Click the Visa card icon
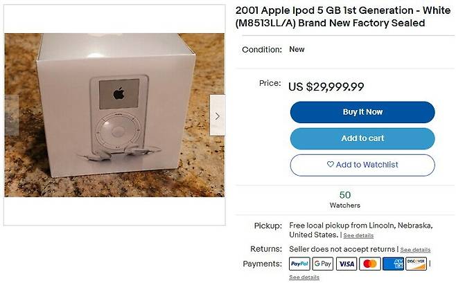Screen dimensions: 456x283 click(x=347, y=264)
